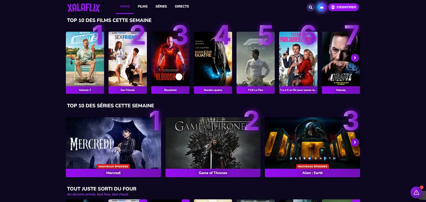Open the search magnifier icon
426x202 pixels.
coord(311,7)
